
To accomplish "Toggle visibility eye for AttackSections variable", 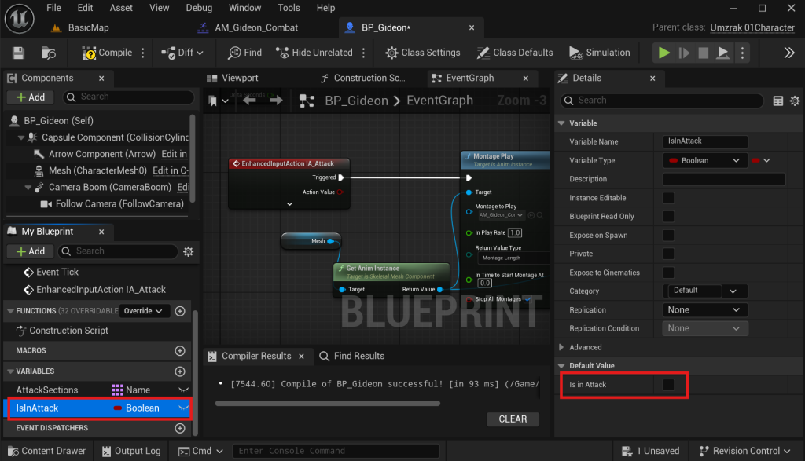I will point(183,390).
